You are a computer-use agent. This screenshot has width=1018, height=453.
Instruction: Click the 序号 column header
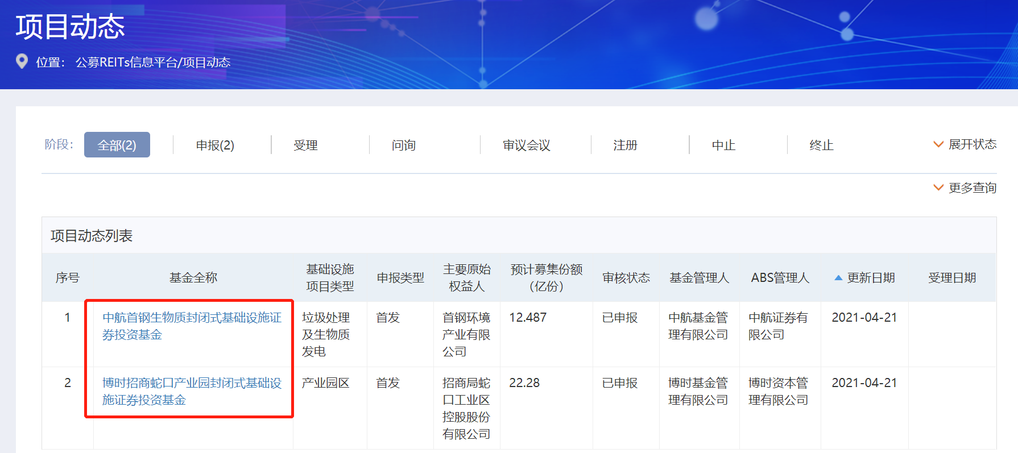pos(67,278)
